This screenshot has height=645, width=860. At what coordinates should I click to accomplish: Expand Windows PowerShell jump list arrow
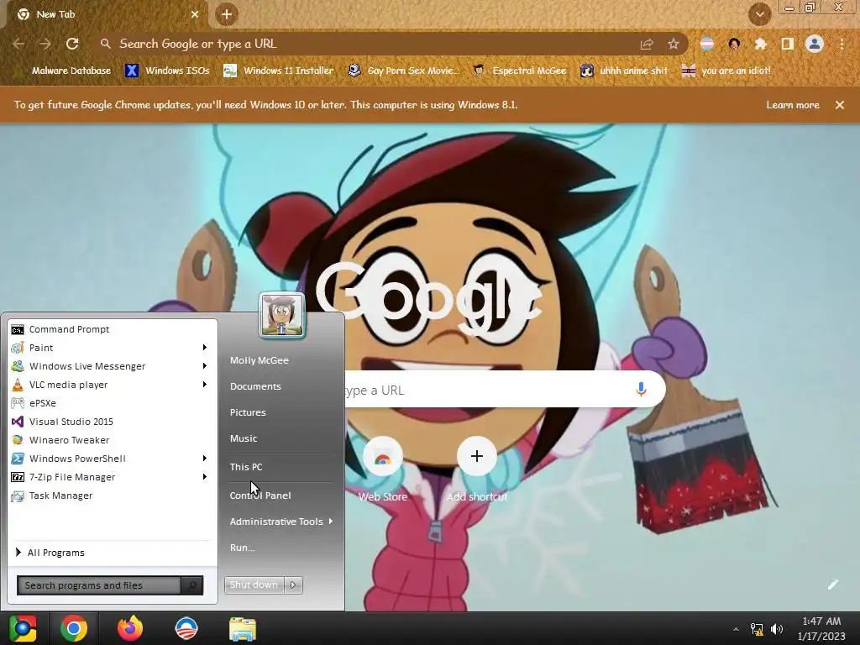[205, 459]
